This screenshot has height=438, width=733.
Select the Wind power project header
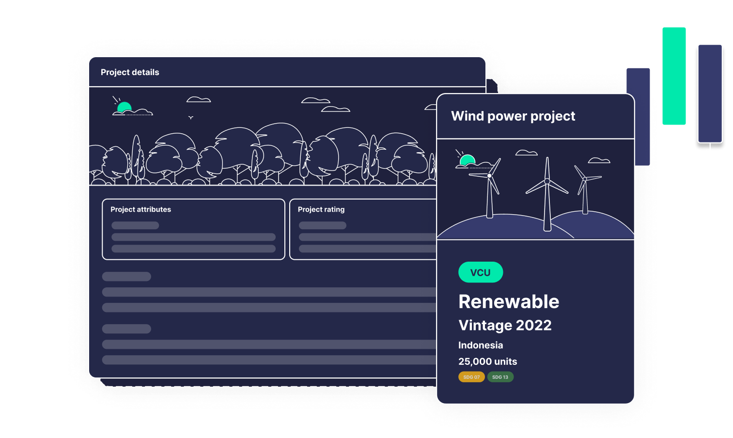513,116
